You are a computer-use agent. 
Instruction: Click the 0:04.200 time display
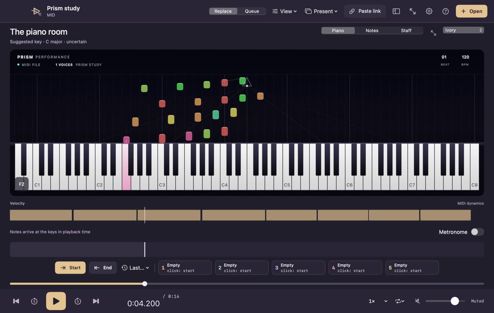pos(143,303)
